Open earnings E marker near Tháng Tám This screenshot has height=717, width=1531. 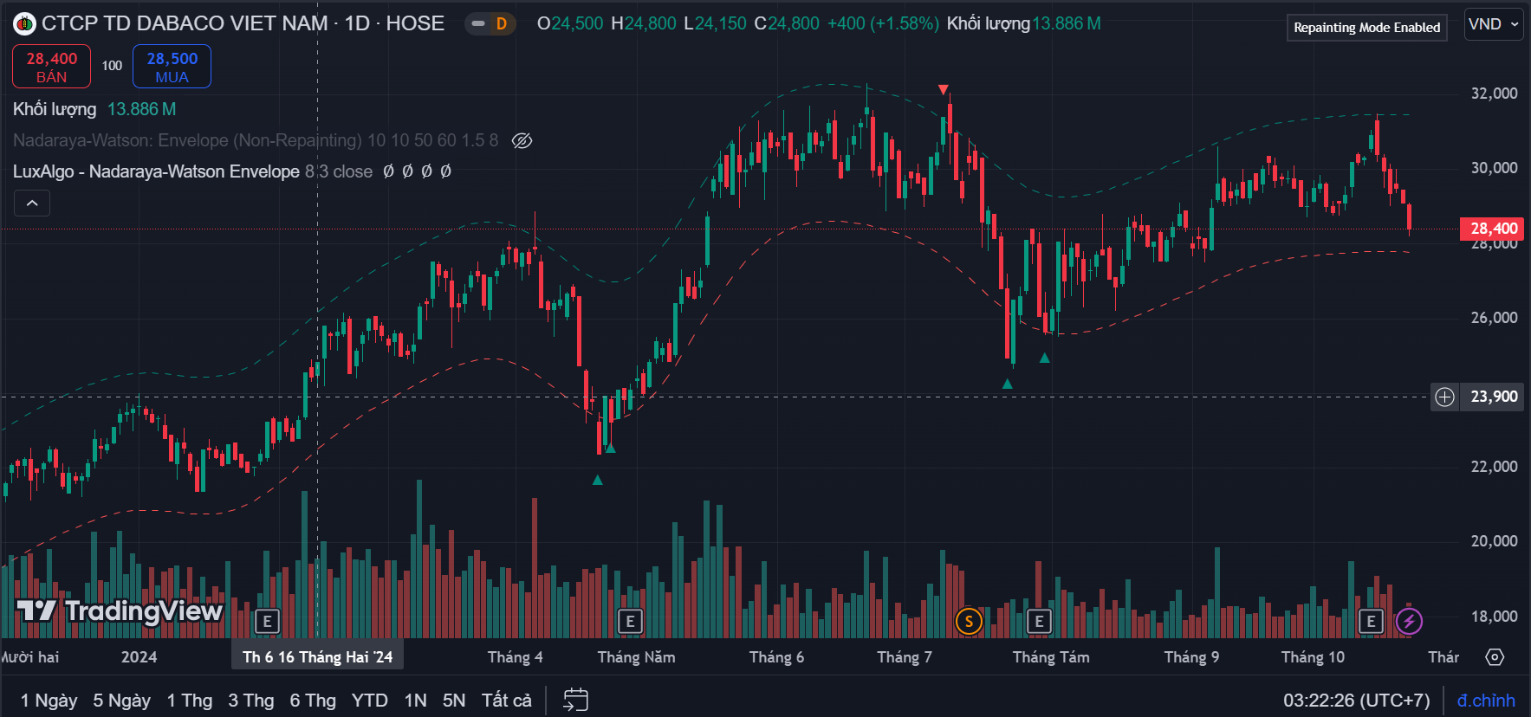[x=1039, y=621]
